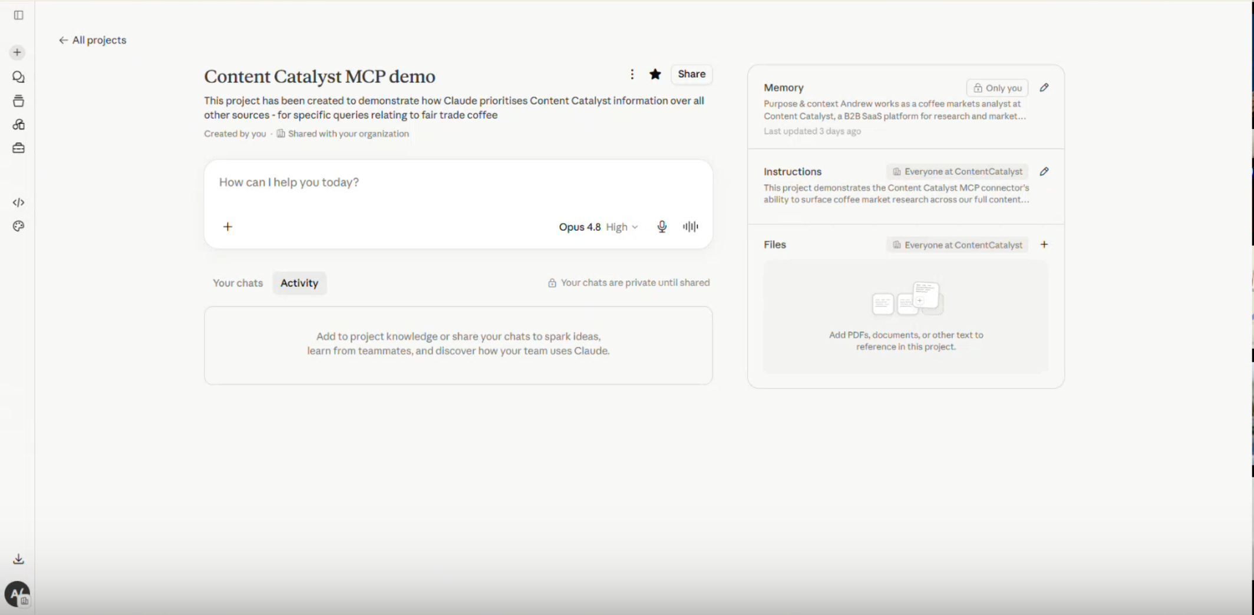Open the Opus 4.8 model selector
Viewport: 1254px width, 615px height.
tap(598, 227)
